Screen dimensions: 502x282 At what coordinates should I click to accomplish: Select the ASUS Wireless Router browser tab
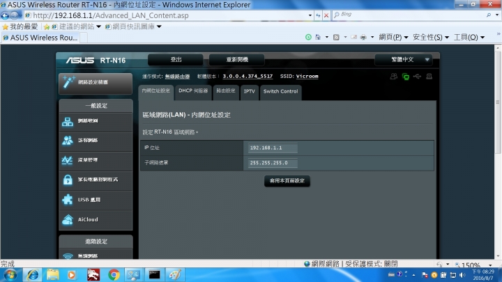tap(40, 38)
